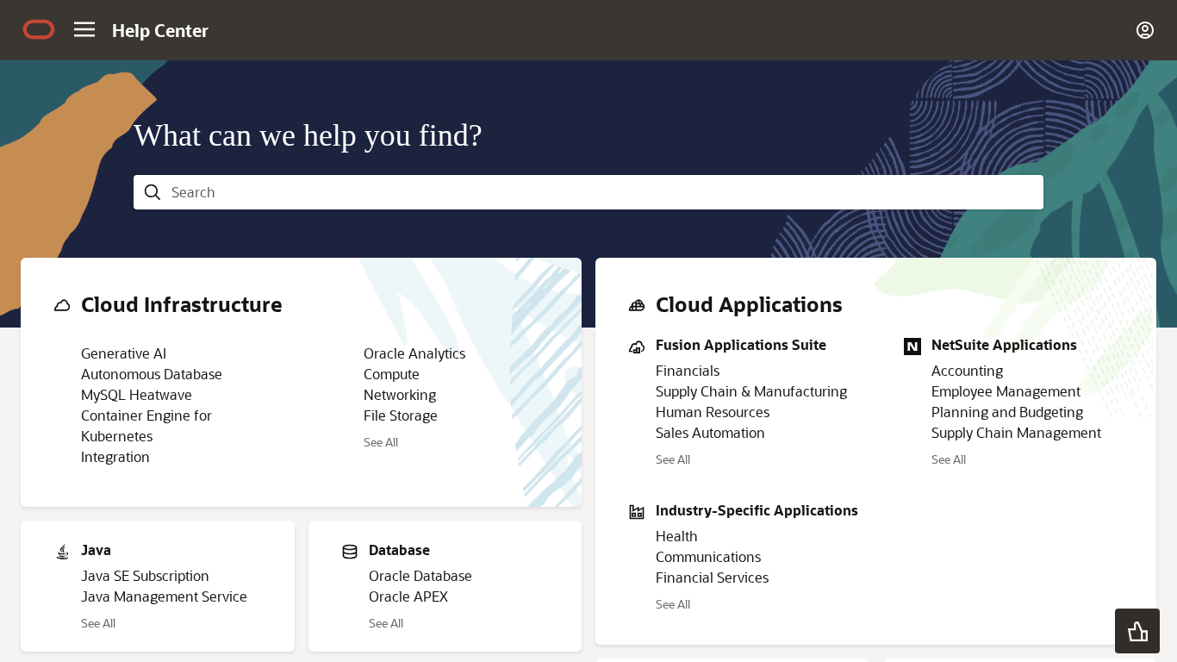Go to Java Management Service
Image resolution: width=1177 pixels, height=662 pixels.
point(164,596)
